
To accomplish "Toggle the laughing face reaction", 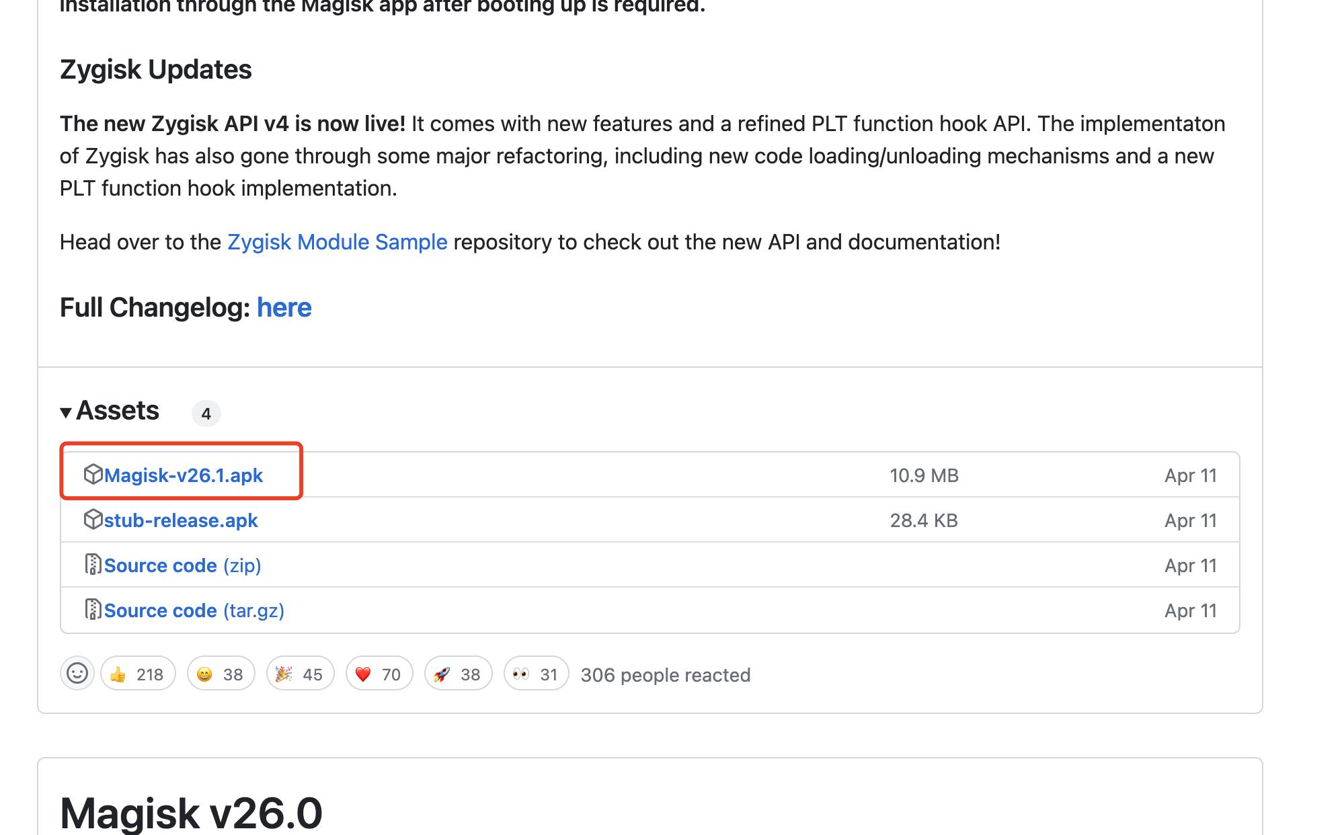I will [221, 674].
